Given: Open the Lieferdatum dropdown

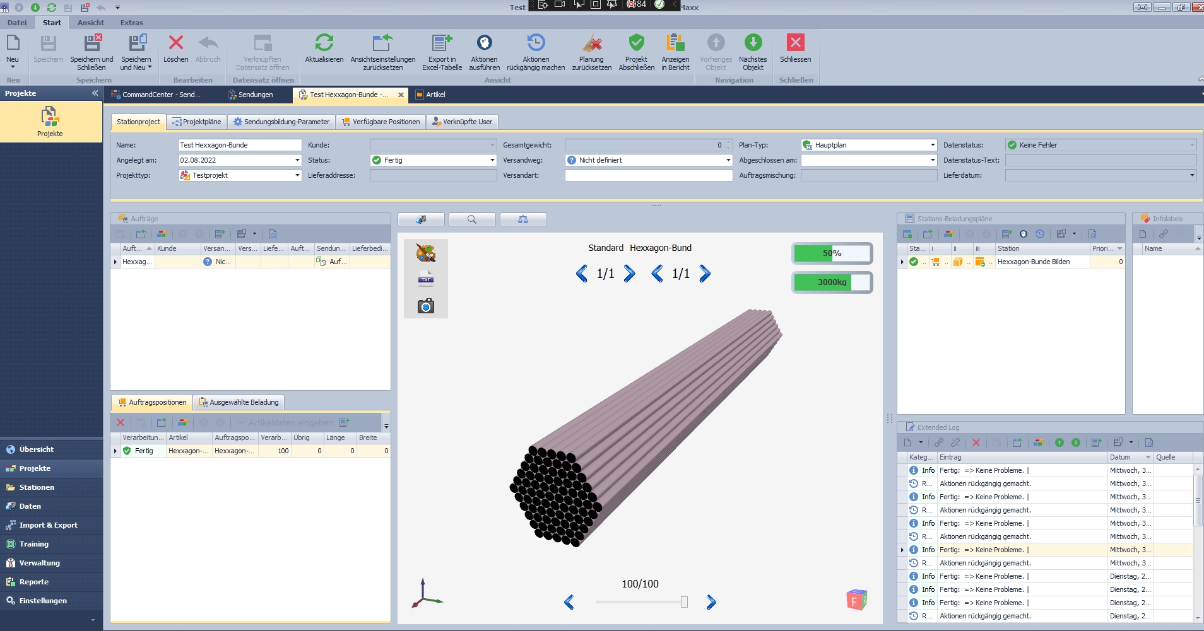Looking at the screenshot, I should [1192, 175].
